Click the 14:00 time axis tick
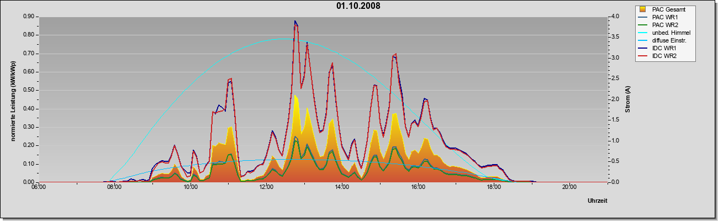Viewport: 718px width, 221px height. tap(342, 187)
